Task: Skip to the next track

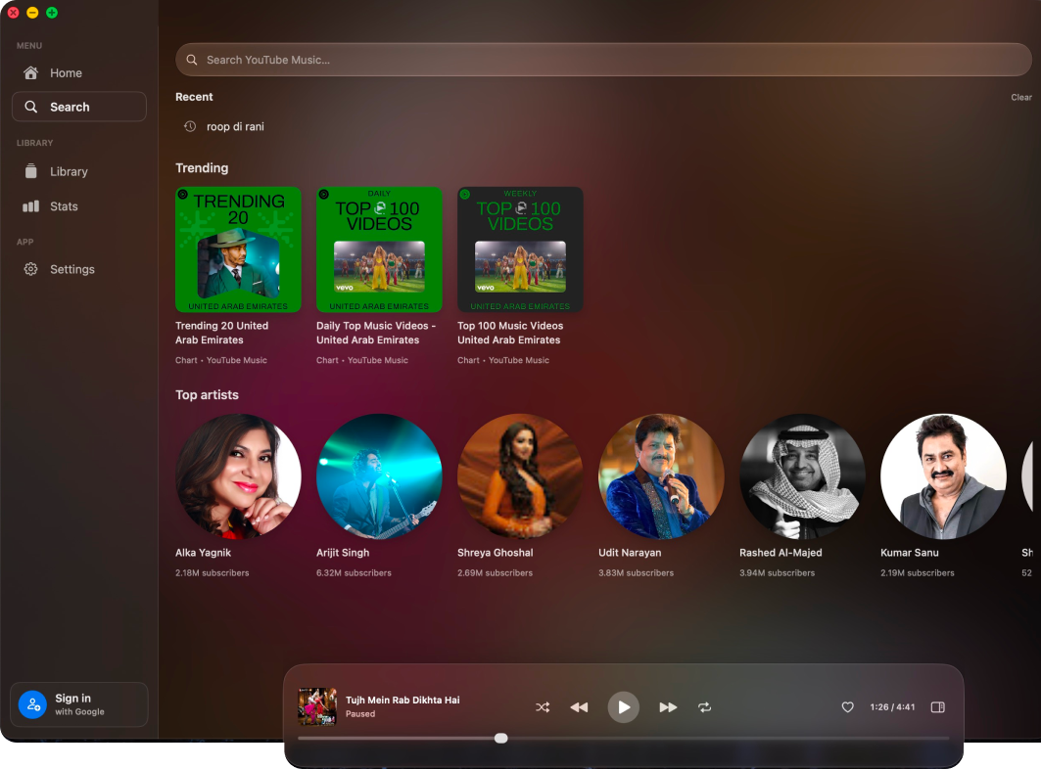Action: [x=668, y=707]
